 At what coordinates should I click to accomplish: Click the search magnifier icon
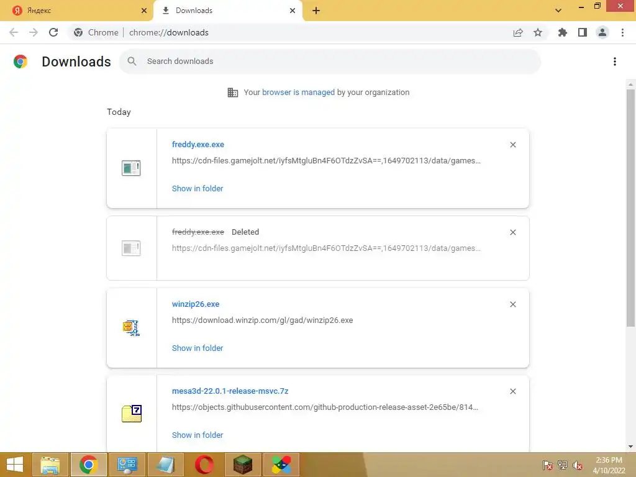132,61
